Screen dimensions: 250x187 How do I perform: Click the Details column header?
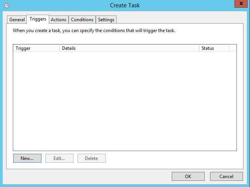click(129, 48)
